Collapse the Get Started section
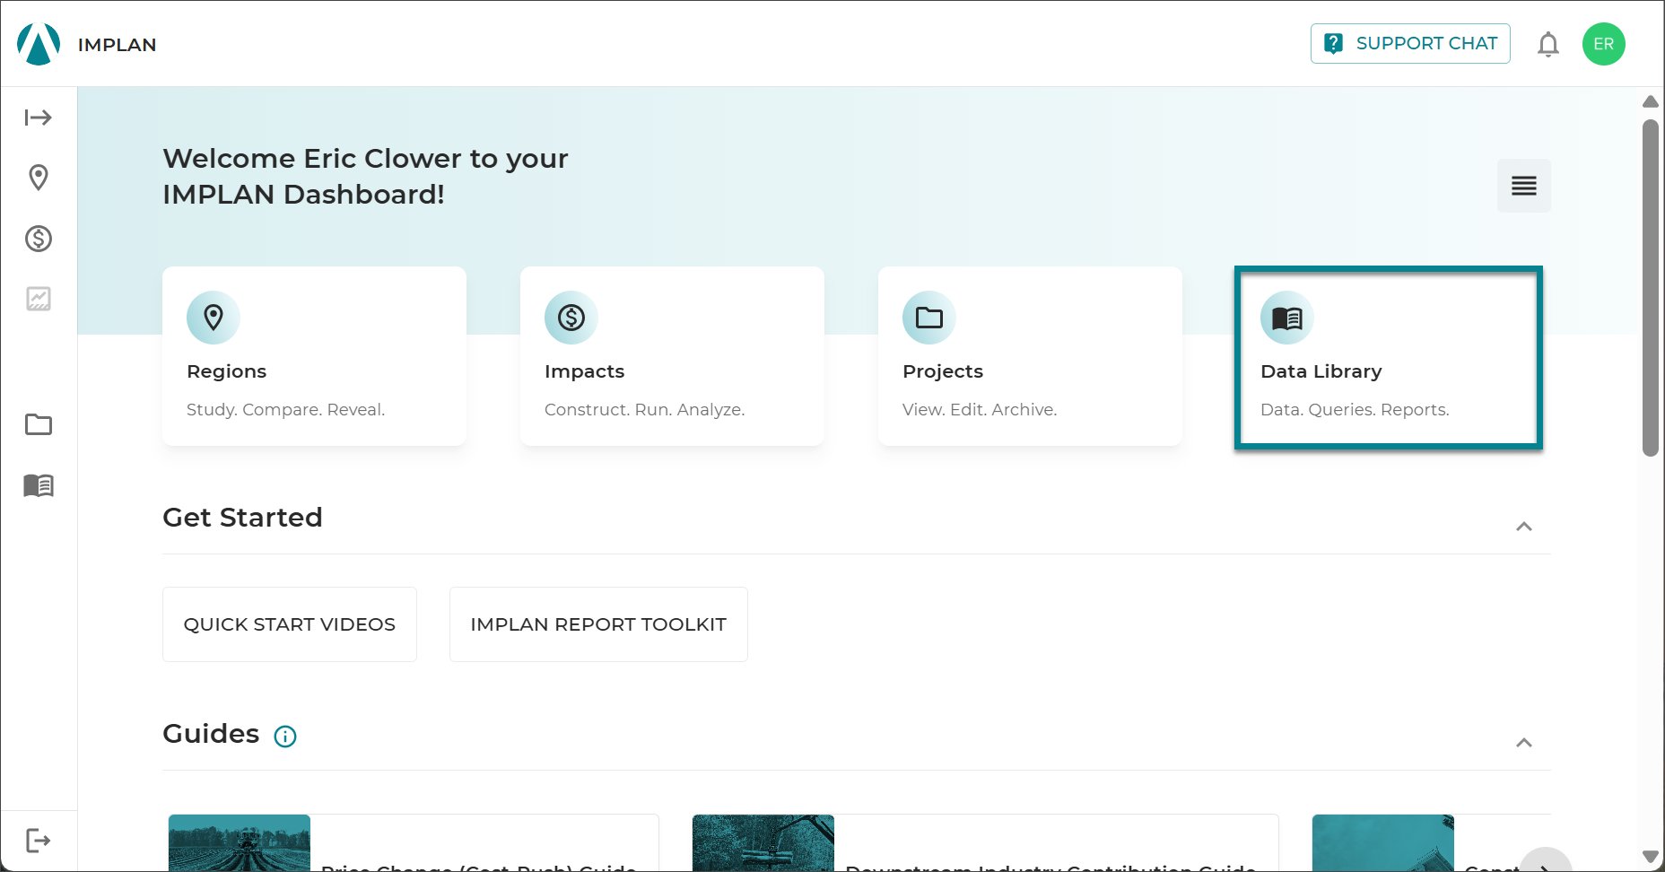Screen dimensions: 1665x872 pyautogui.click(x=1524, y=527)
